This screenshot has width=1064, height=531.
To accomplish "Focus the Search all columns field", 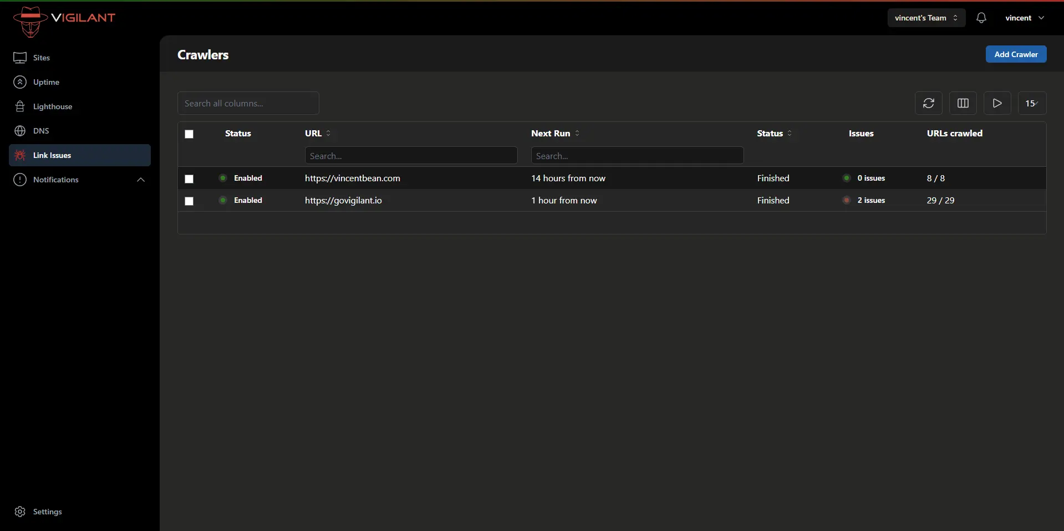I will click(248, 103).
